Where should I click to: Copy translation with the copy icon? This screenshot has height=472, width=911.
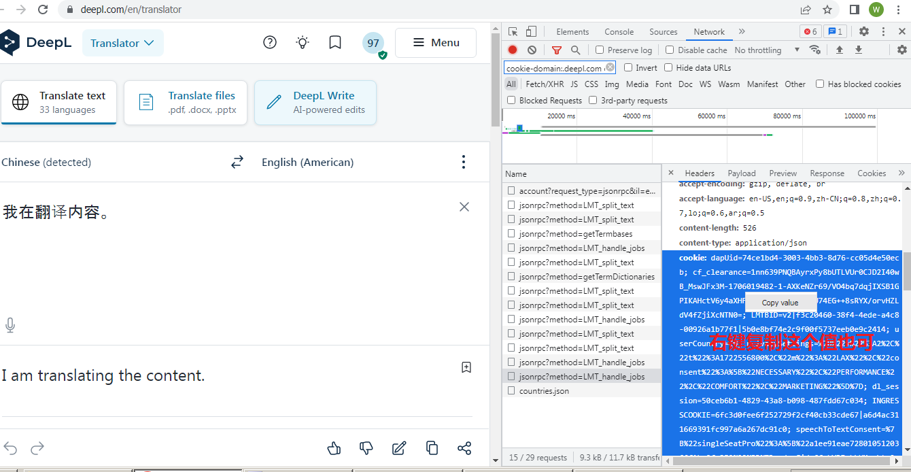432,448
